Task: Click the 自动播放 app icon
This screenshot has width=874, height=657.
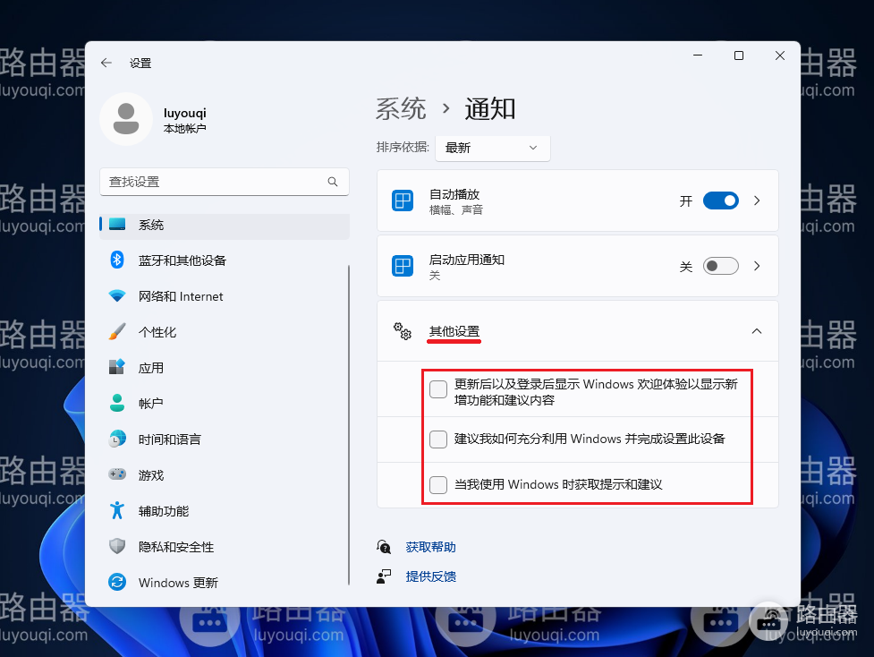Action: 403,201
